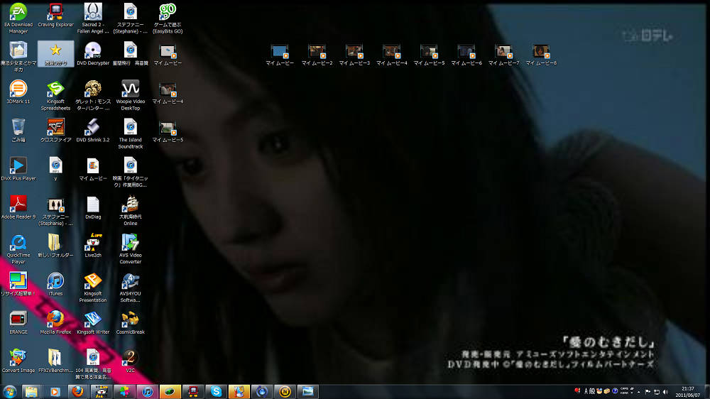Open the picture viewer taskbar button

(308, 392)
